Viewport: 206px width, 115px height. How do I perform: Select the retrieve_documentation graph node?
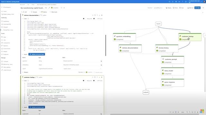[x=130, y=49]
